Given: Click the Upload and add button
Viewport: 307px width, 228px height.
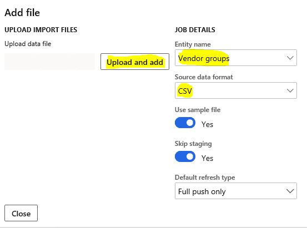Looking at the screenshot, I should click(x=135, y=62).
